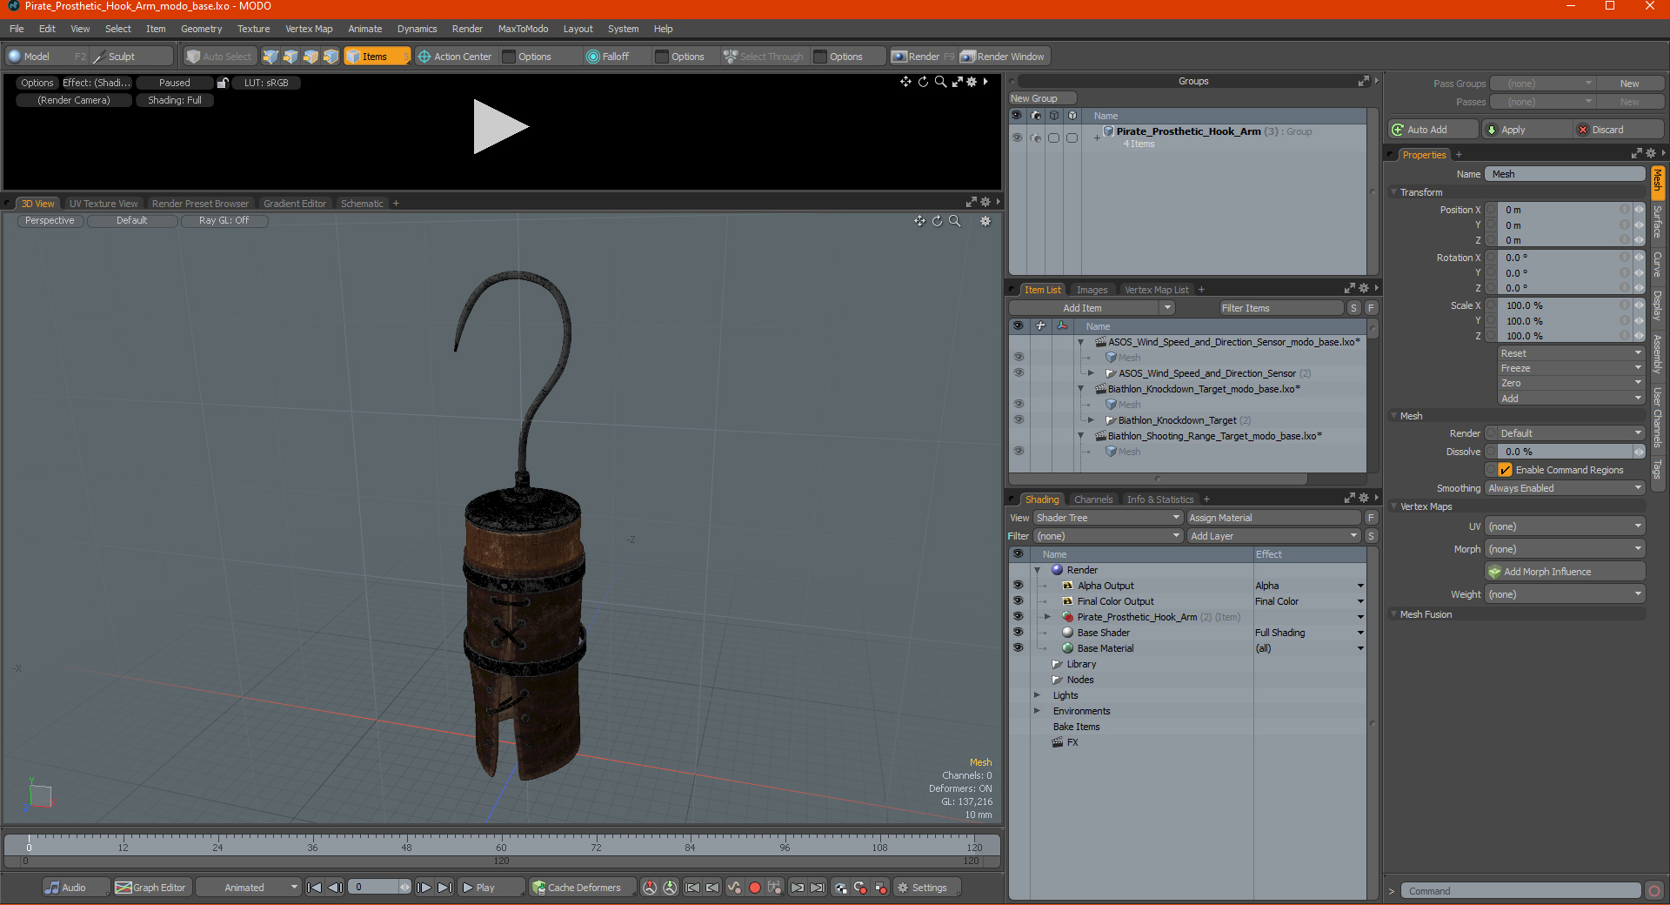The width and height of the screenshot is (1670, 905).
Task: Open the Smoothing dropdown
Action: coord(1564,488)
